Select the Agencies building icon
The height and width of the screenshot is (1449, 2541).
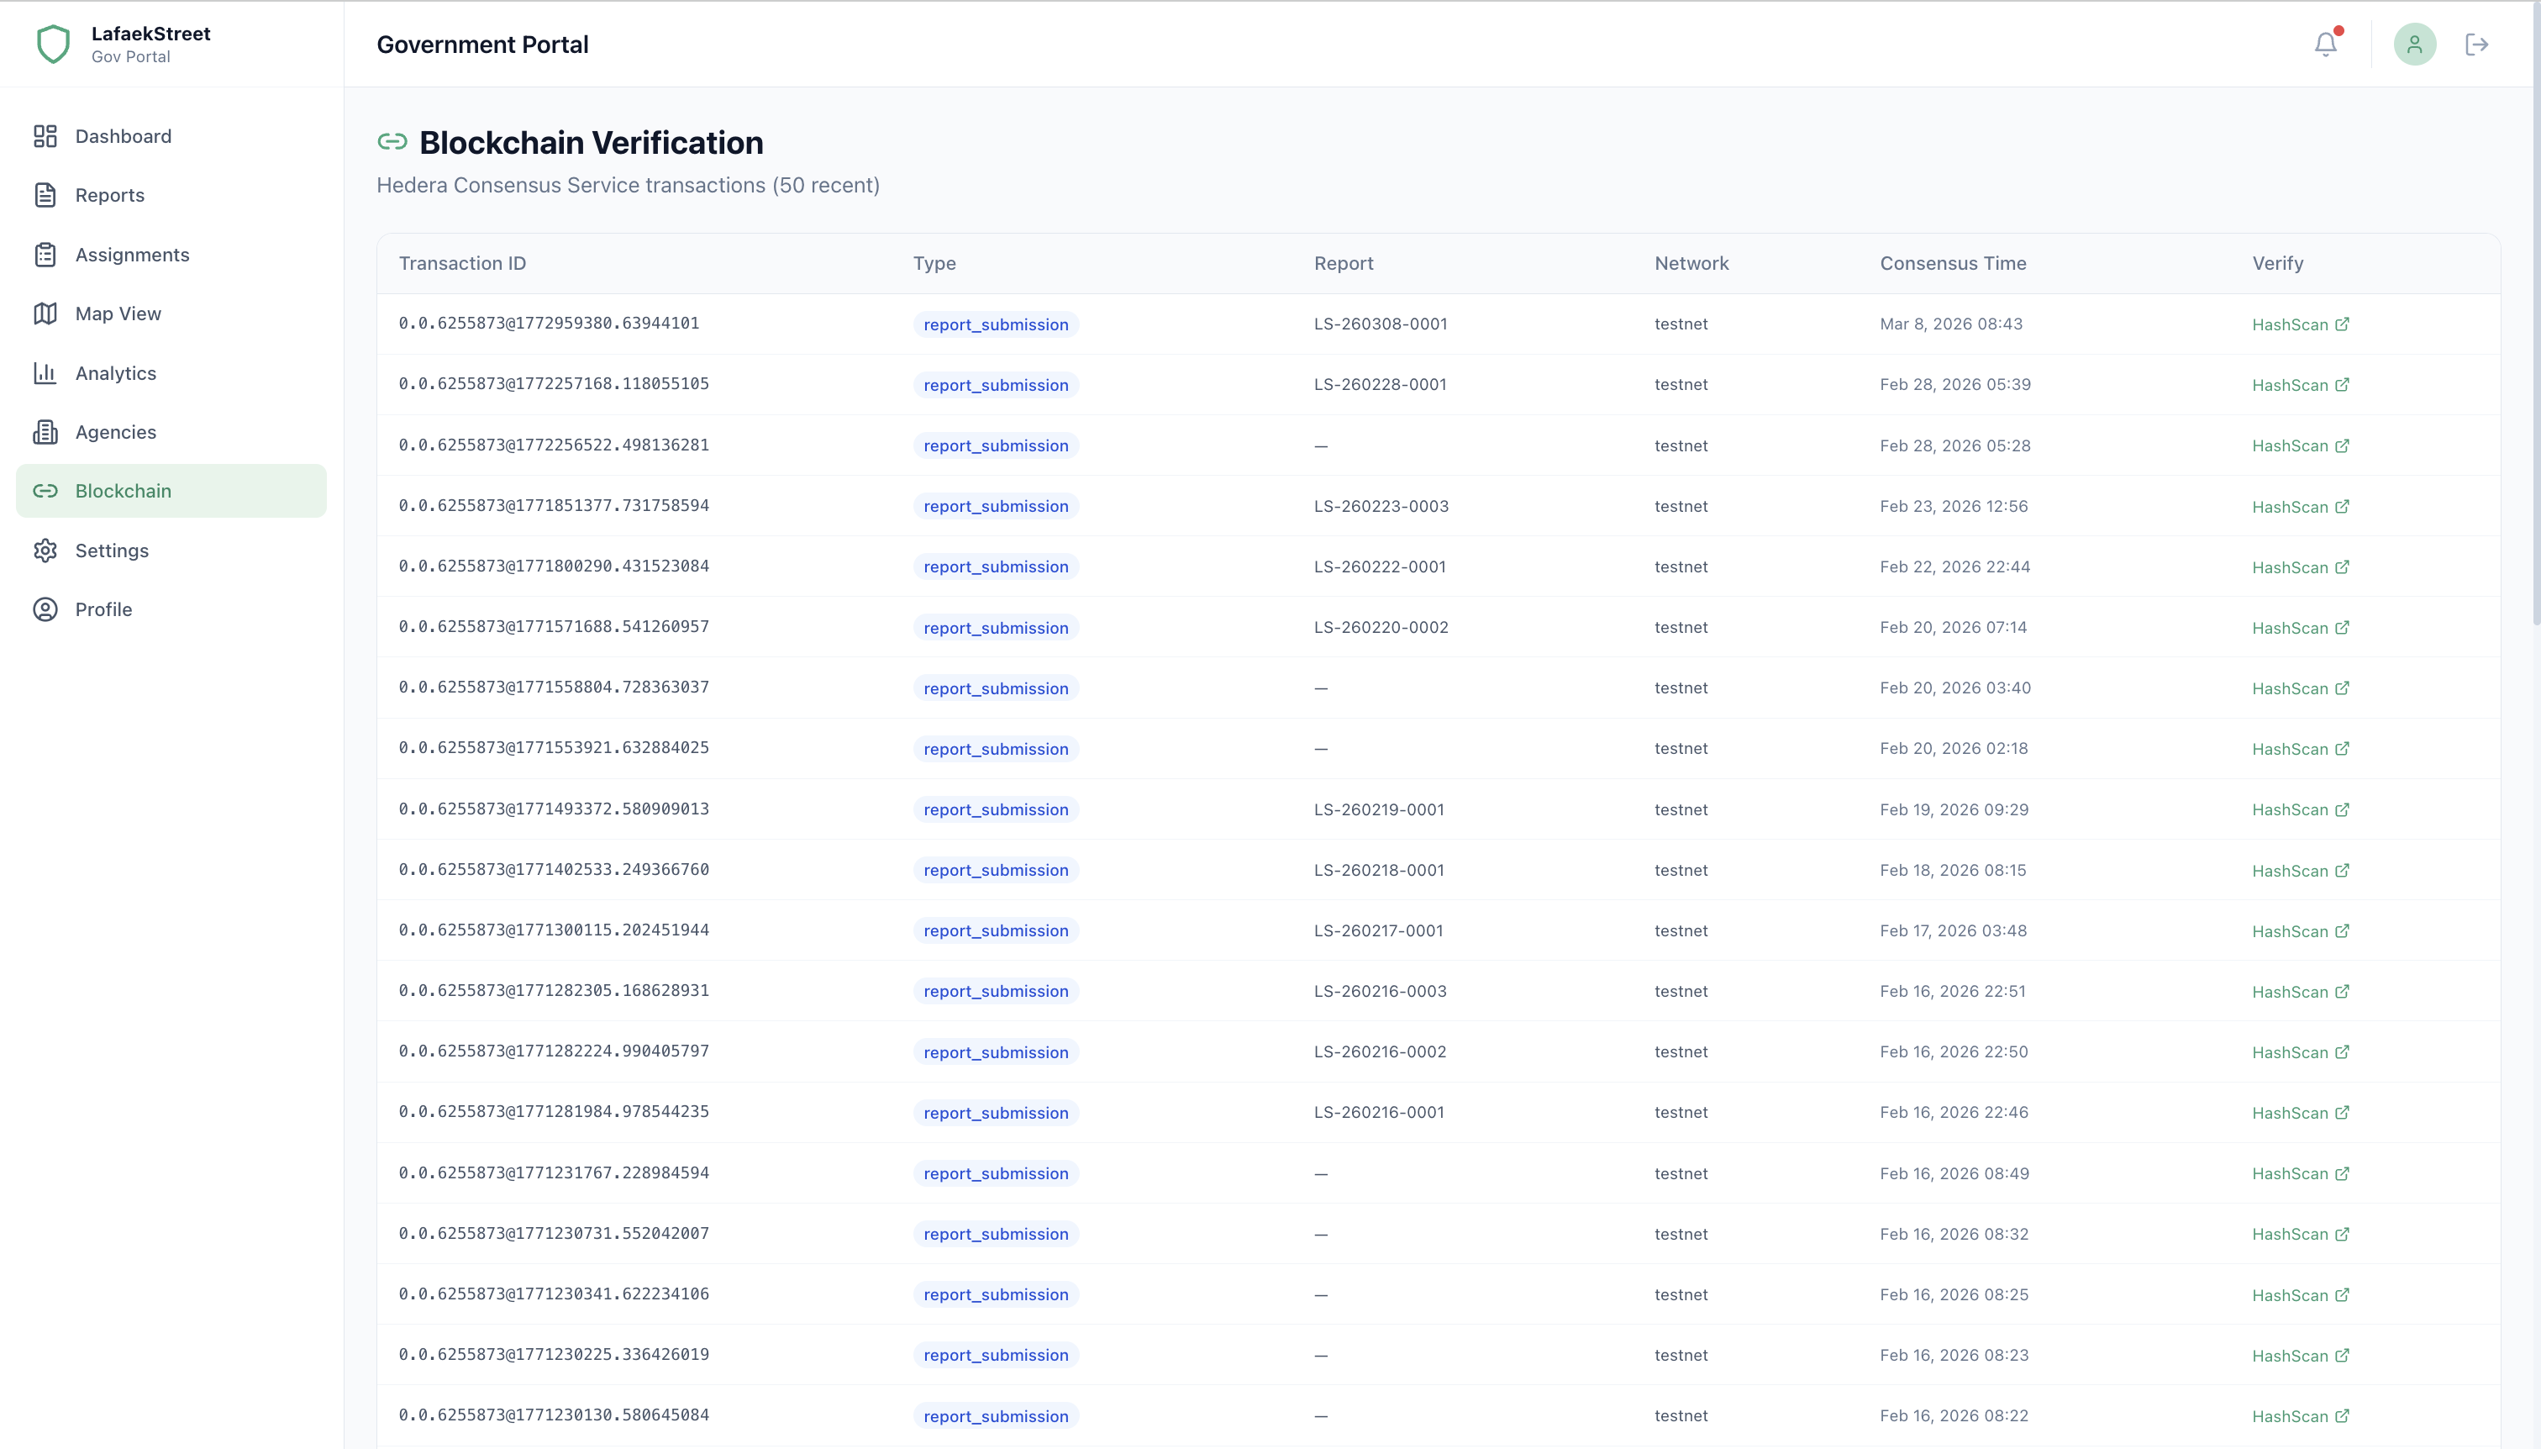coord(45,432)
